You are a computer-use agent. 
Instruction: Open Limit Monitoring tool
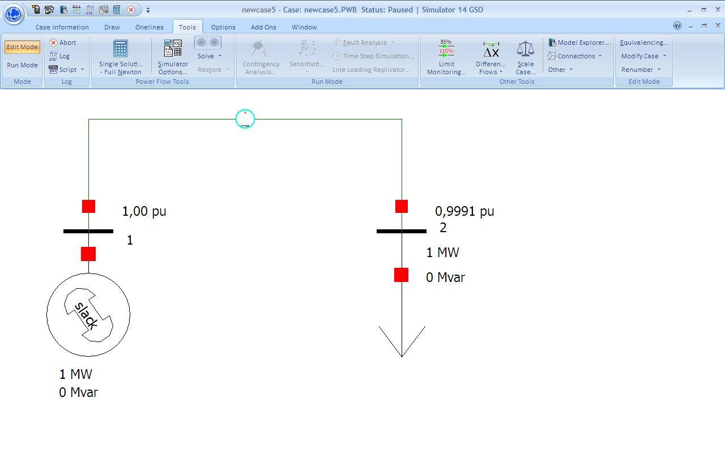pos(446,57)
